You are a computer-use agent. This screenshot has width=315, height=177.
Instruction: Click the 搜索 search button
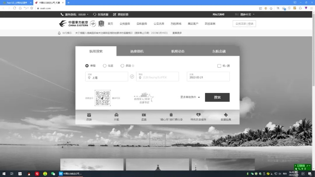click(217, 97)
